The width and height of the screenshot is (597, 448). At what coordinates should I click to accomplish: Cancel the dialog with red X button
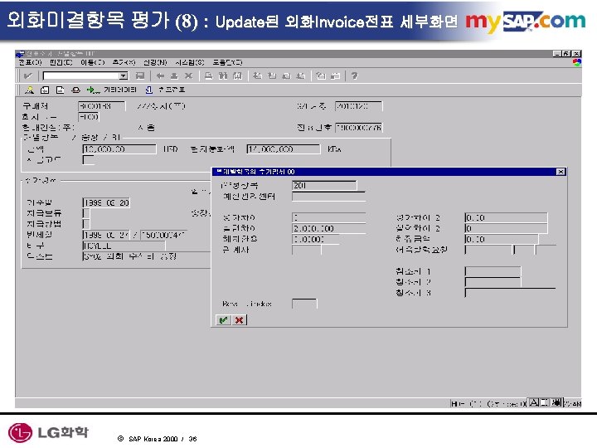point(239,320)
